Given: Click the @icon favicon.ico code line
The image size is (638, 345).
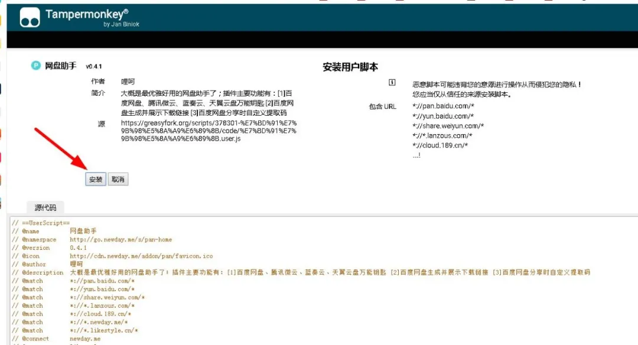Looking at the screenshot, I should [112, 256].
